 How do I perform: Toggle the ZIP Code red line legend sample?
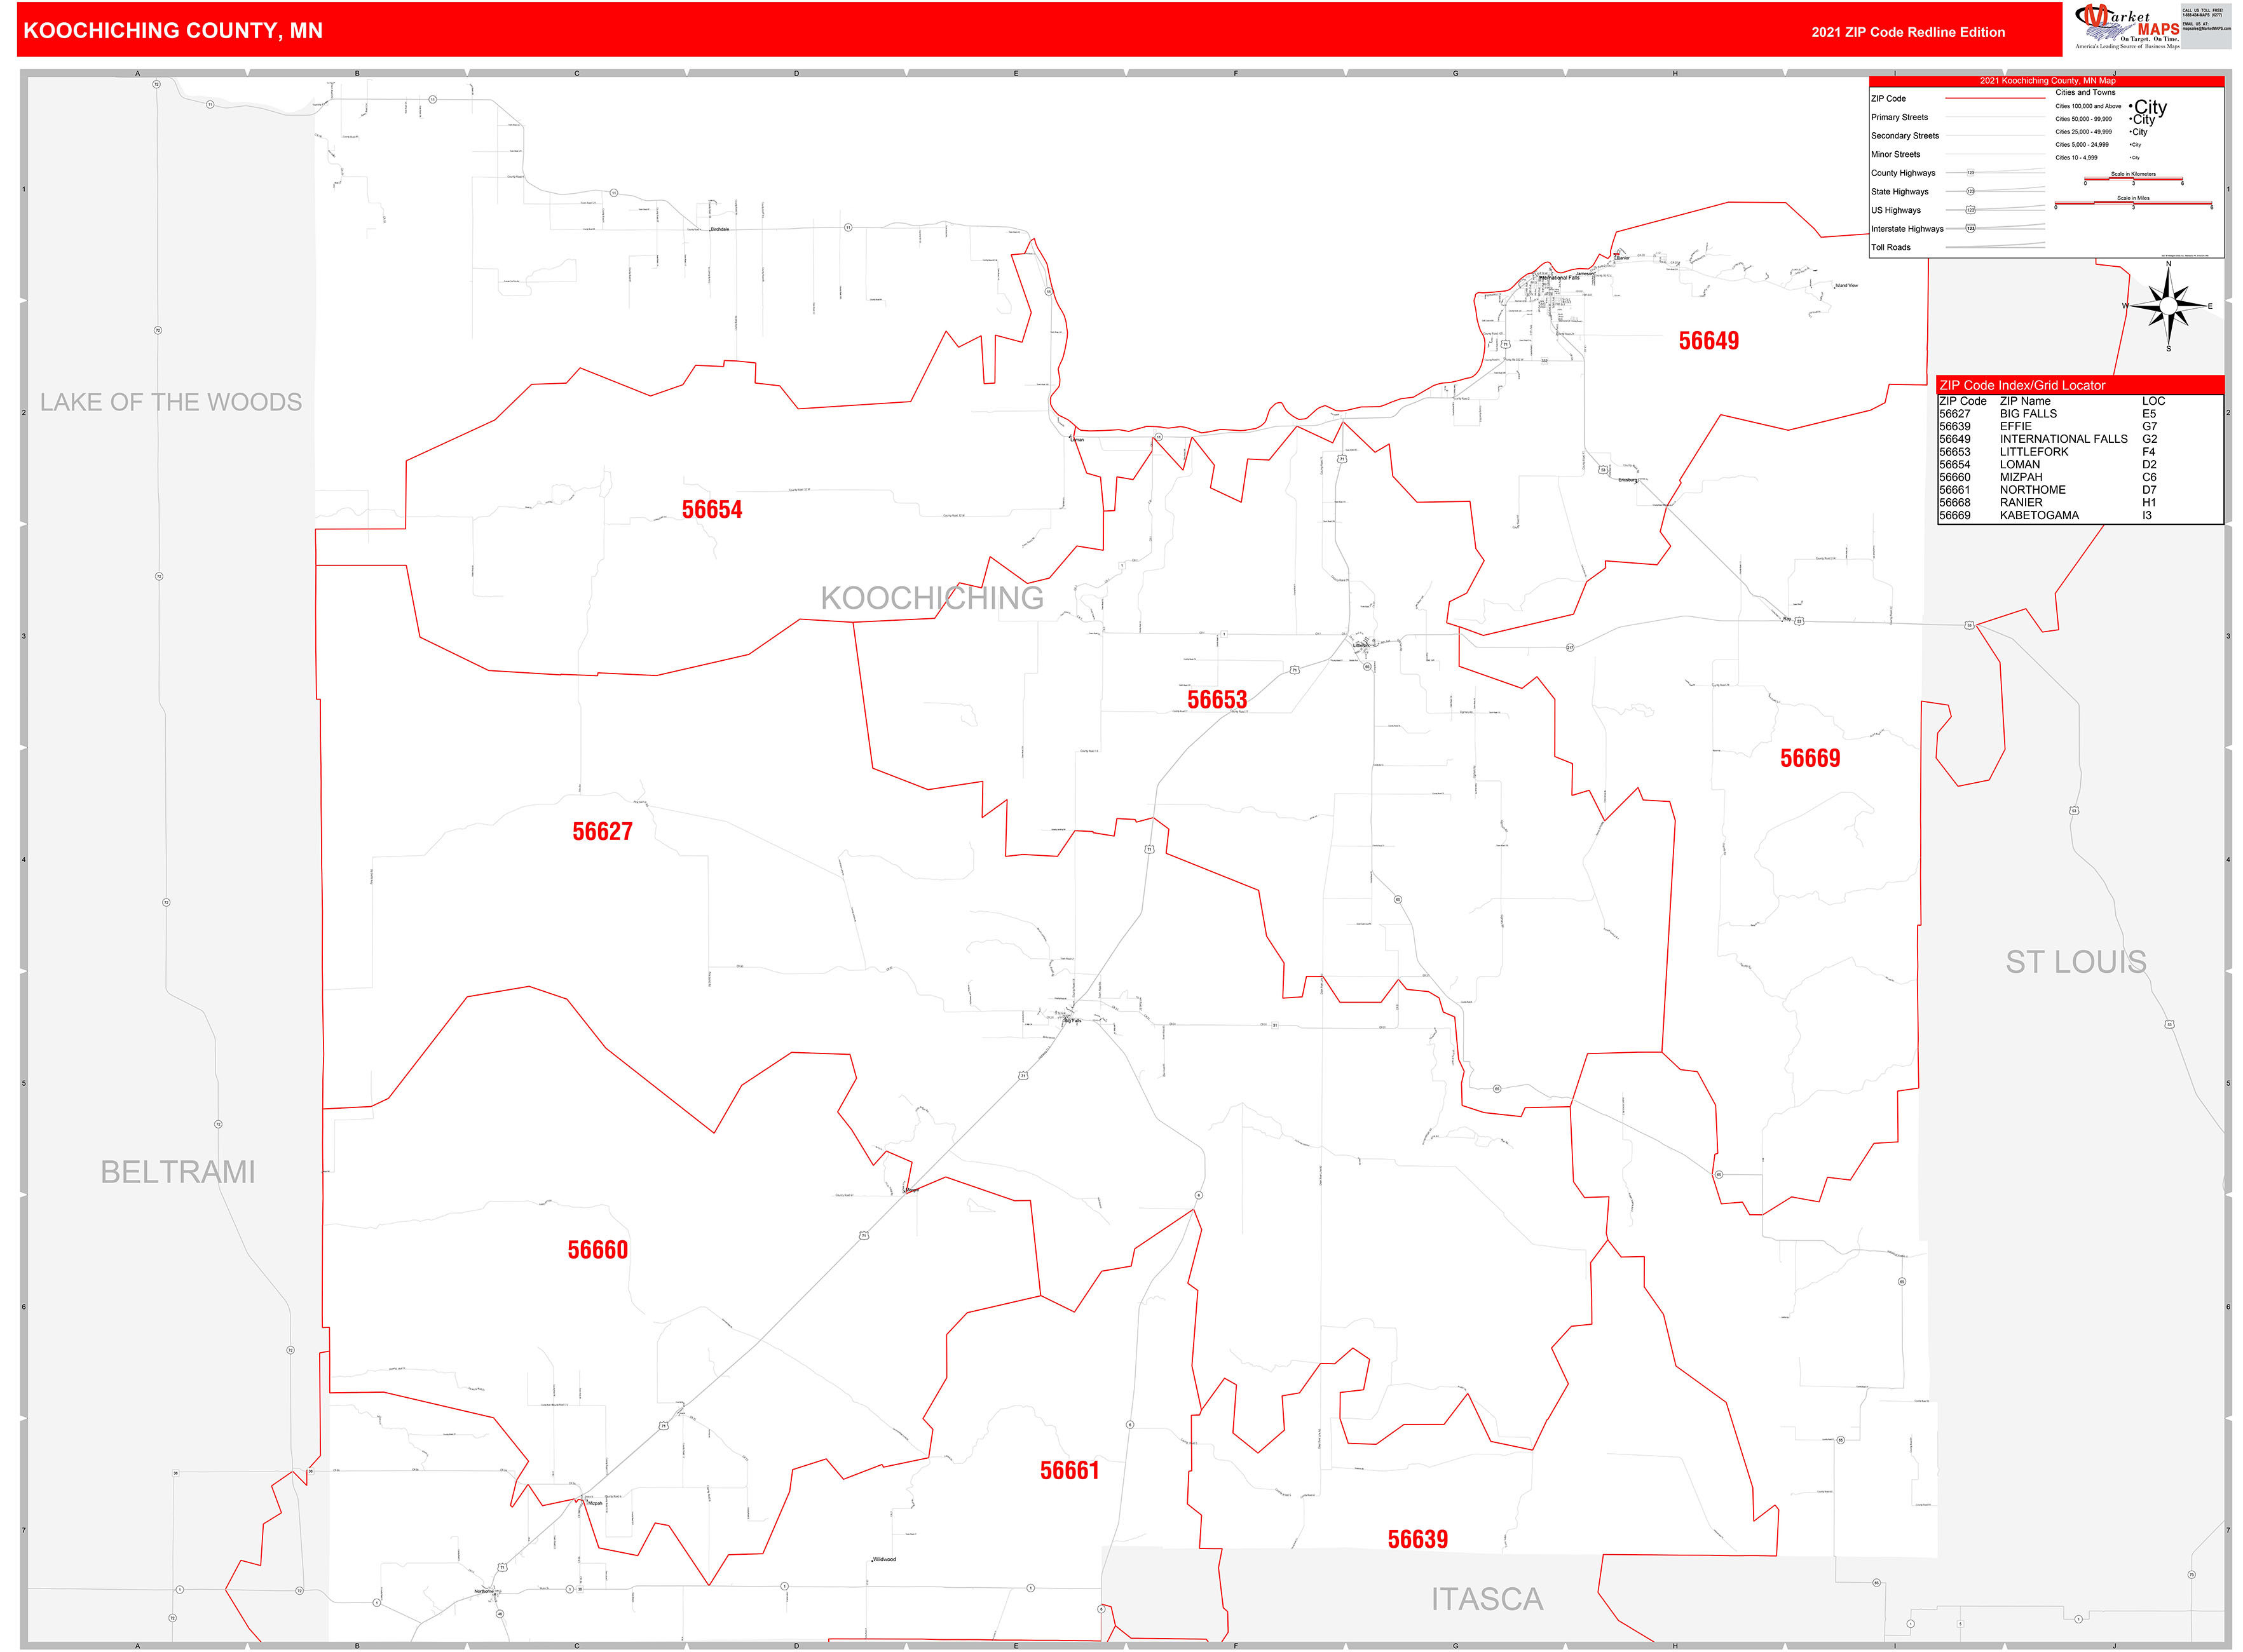tap(1996, 98)
